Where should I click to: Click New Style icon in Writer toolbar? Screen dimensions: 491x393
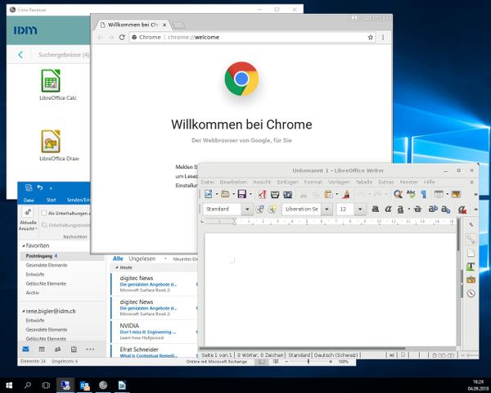pos(273,209)
